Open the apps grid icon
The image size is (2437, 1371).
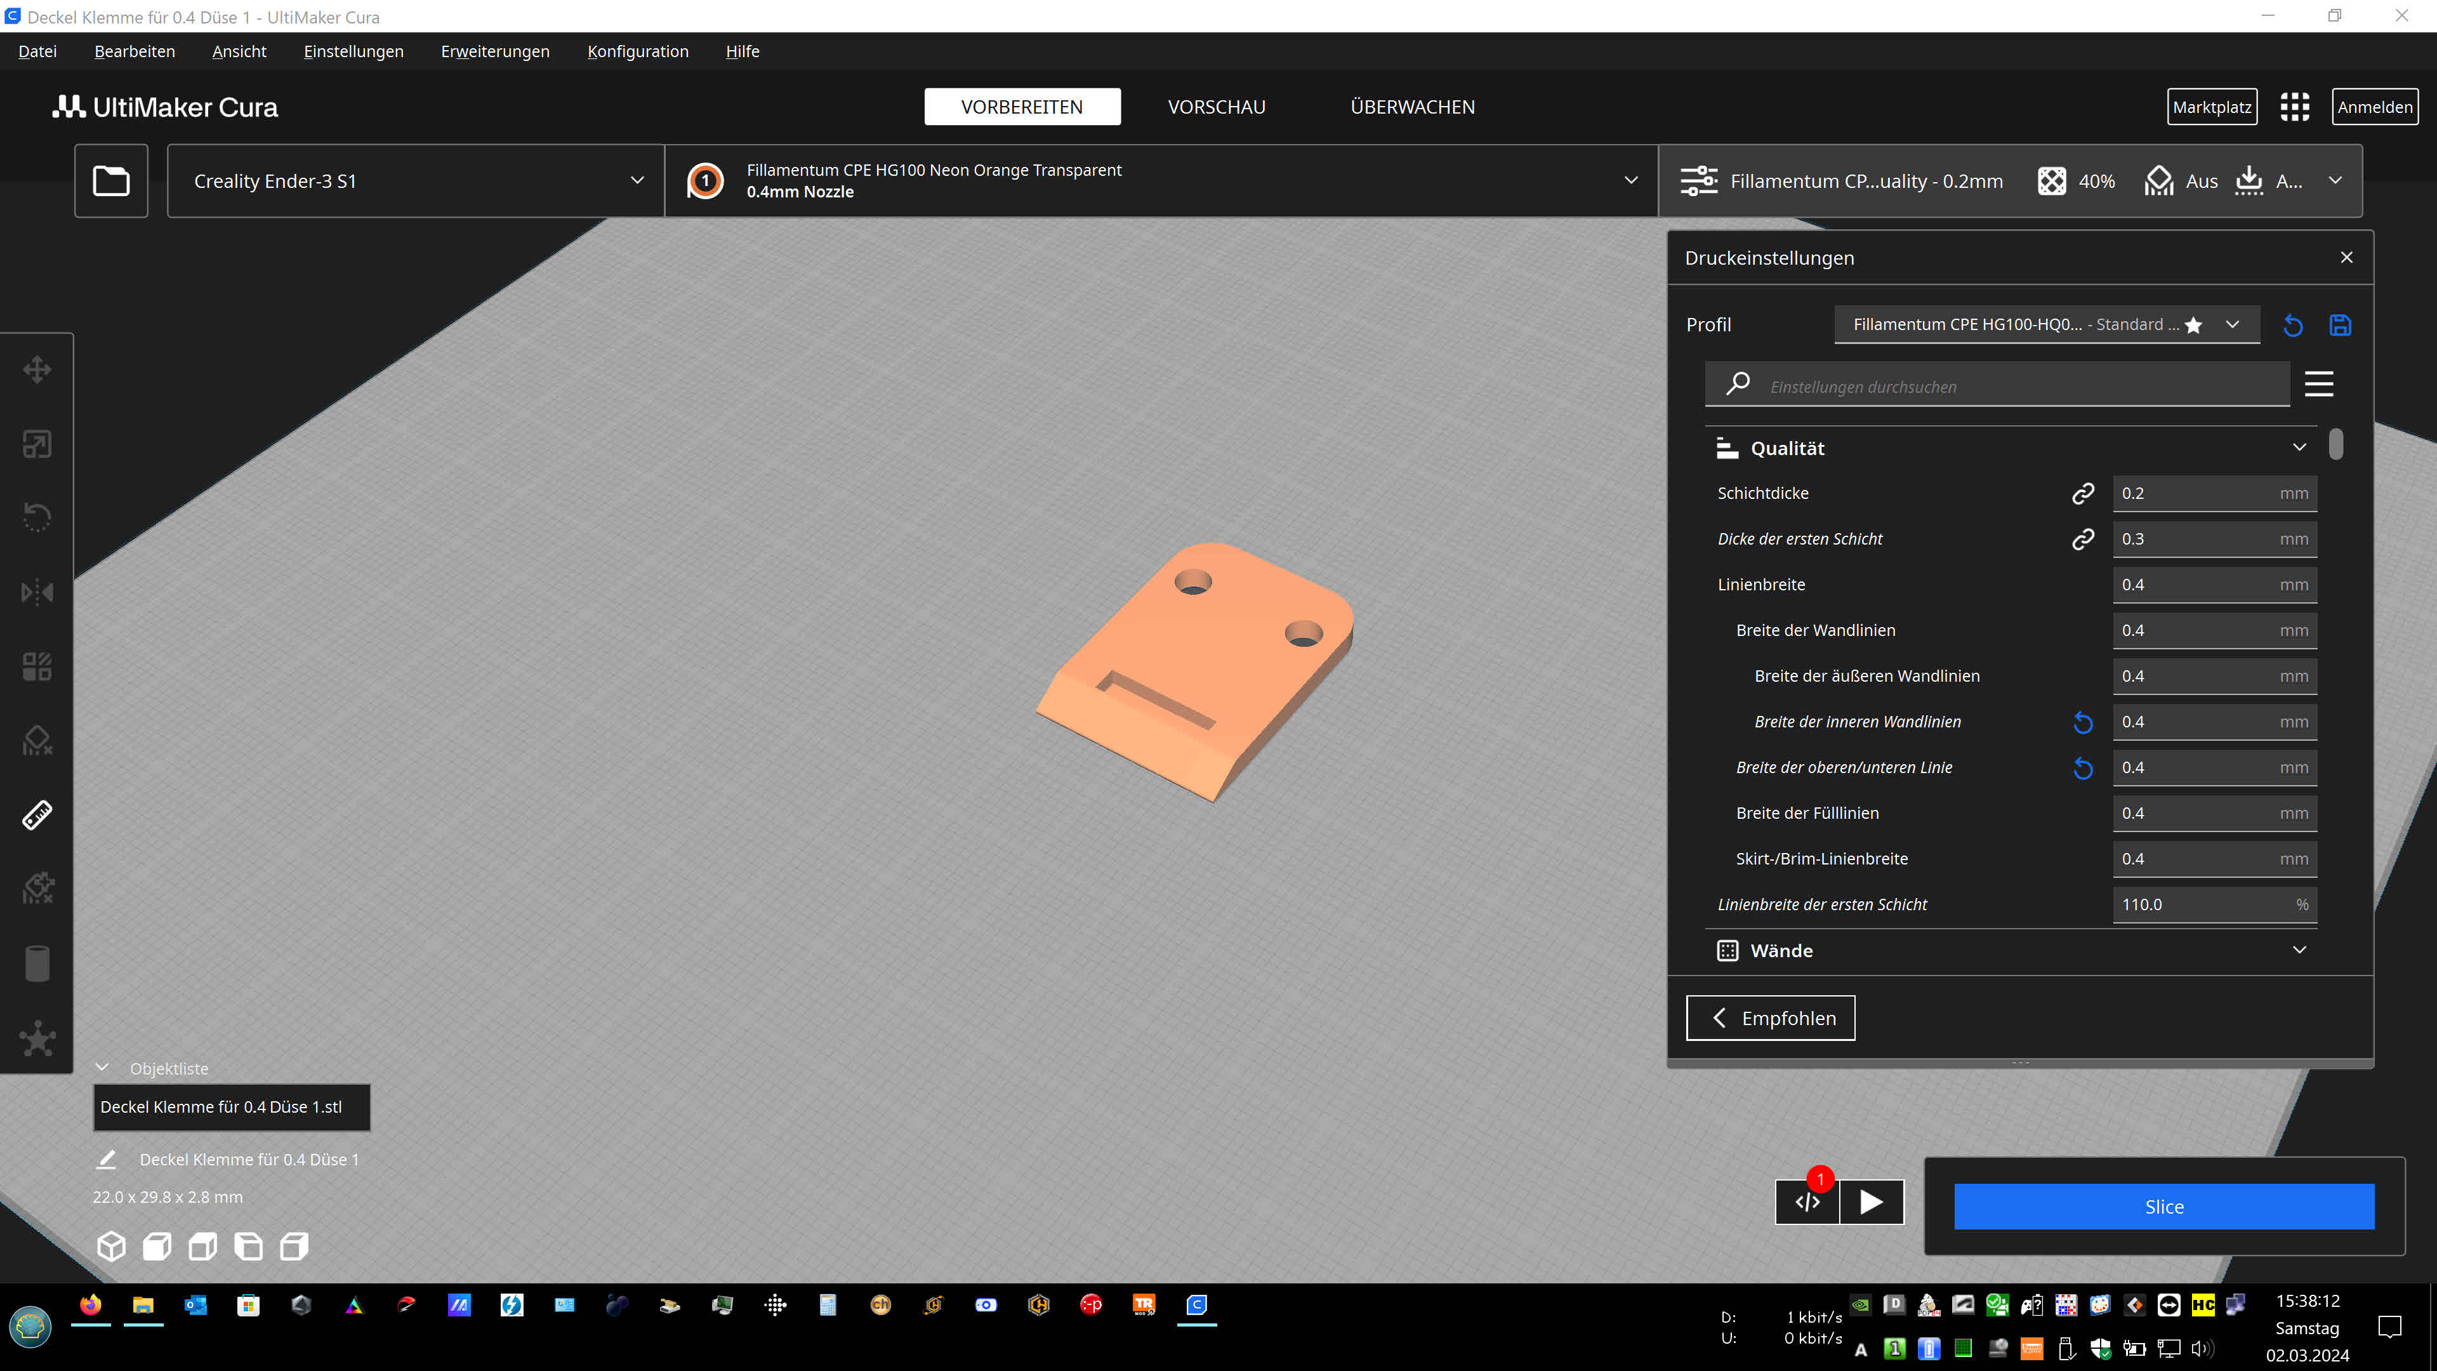[2295, 107]
